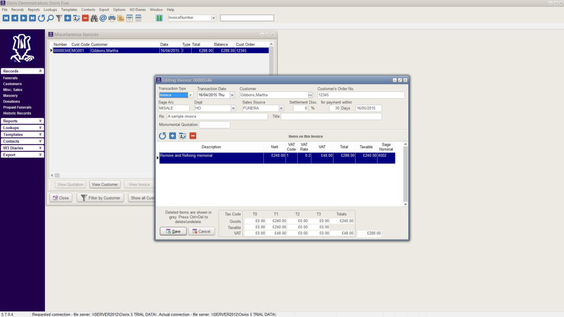Viewport: 564px width, 317px height.
Task: Click the funnel filter icon in main toolbar
Action: (x=59, y=18)
